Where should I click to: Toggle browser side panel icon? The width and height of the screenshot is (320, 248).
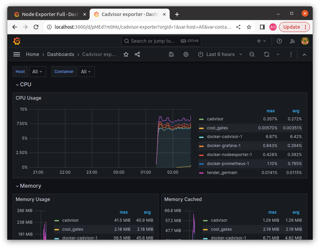[262, 27]
